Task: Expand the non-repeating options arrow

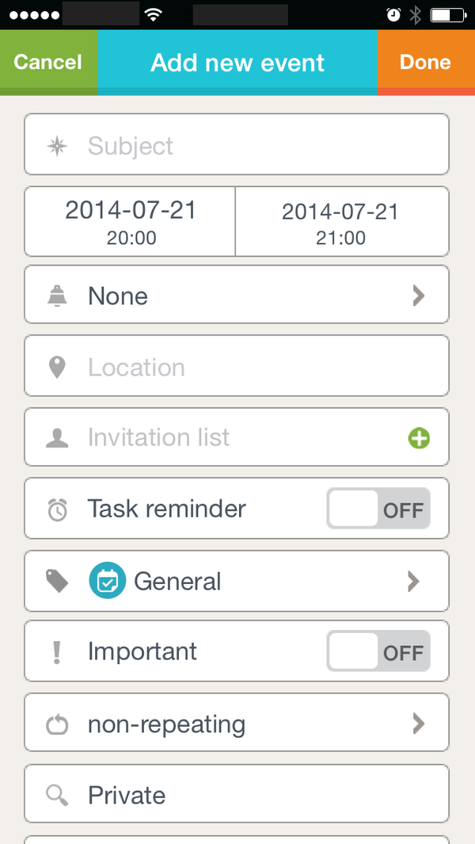Action: [418, 724]
